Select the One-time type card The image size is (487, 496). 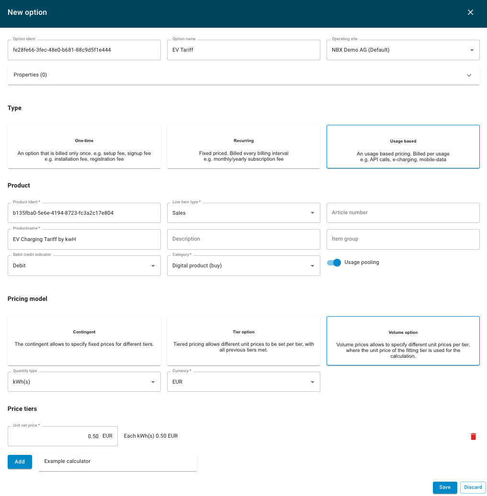(x=84, y=147)
